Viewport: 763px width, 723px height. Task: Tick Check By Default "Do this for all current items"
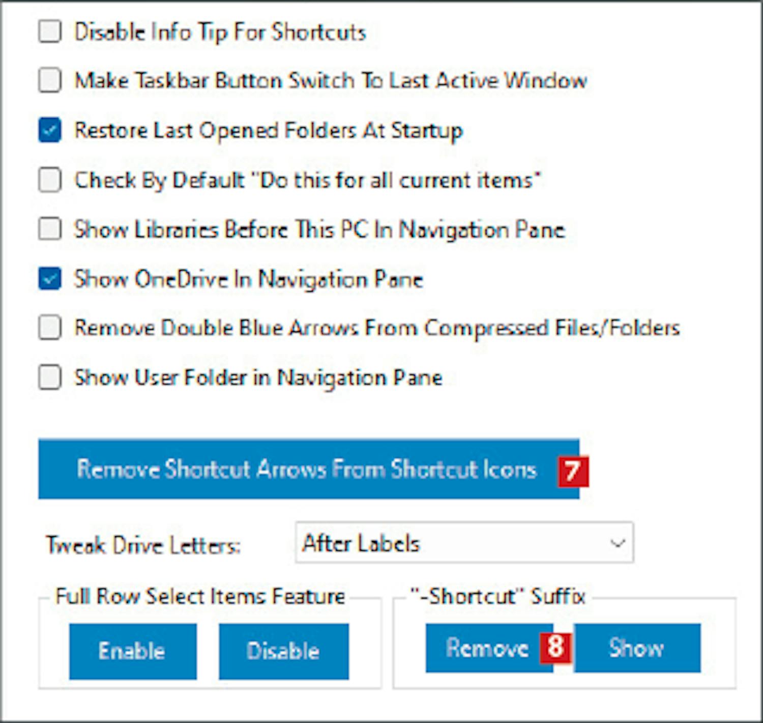pyautogui.click(x=50, y=180)
